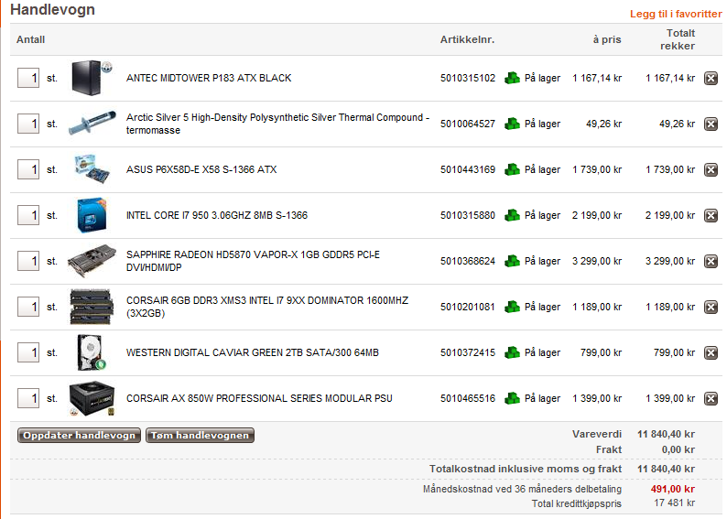Select article number 5010443169
The height and width of the screenshot is (519, 727).
pyautogui.click(x=468, y=169)
